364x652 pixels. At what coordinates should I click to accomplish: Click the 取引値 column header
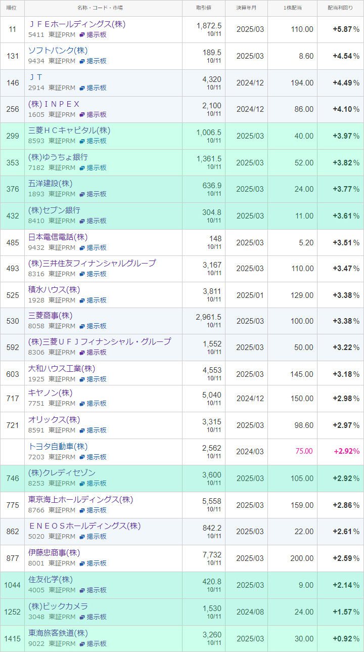point(204,8)
